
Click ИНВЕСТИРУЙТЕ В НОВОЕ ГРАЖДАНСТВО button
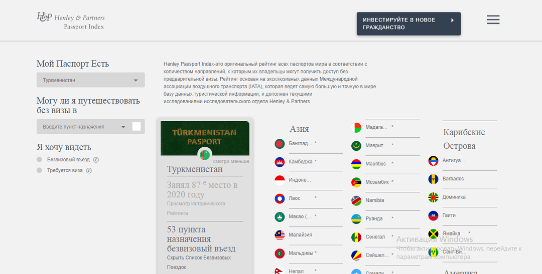pos(409,24)
